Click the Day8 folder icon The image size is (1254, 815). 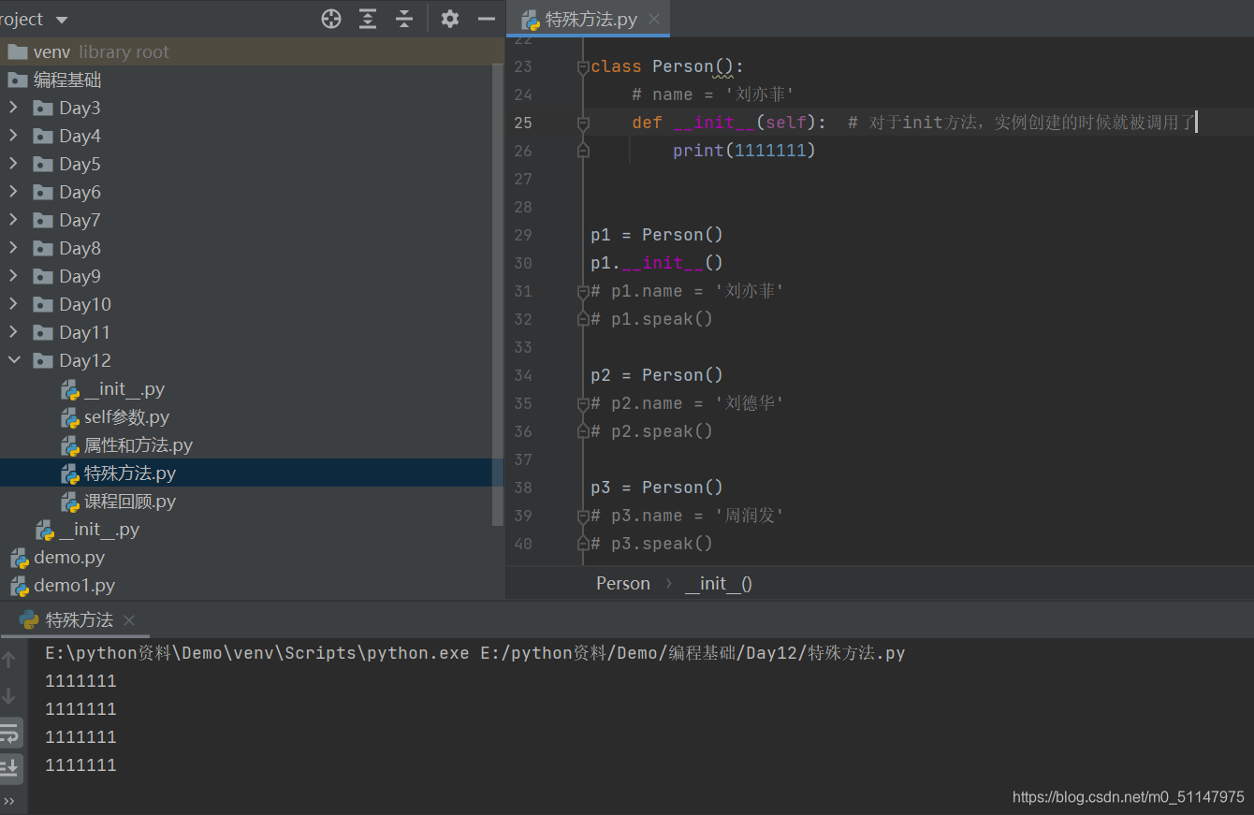tap(43, 248)
